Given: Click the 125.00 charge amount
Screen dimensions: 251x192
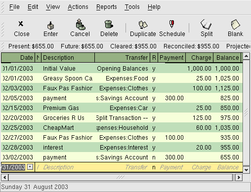Looking at the screenshot, I should [202, 118].
